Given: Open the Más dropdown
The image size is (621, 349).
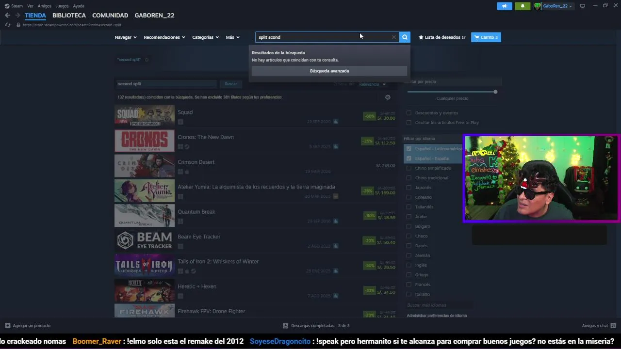Looking at the screenshot, I should click(x=232, y=37).
